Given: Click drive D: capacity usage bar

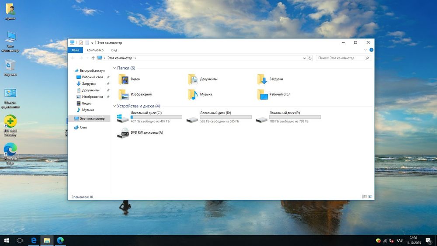Looking at the screenshot, I should 226,117.
